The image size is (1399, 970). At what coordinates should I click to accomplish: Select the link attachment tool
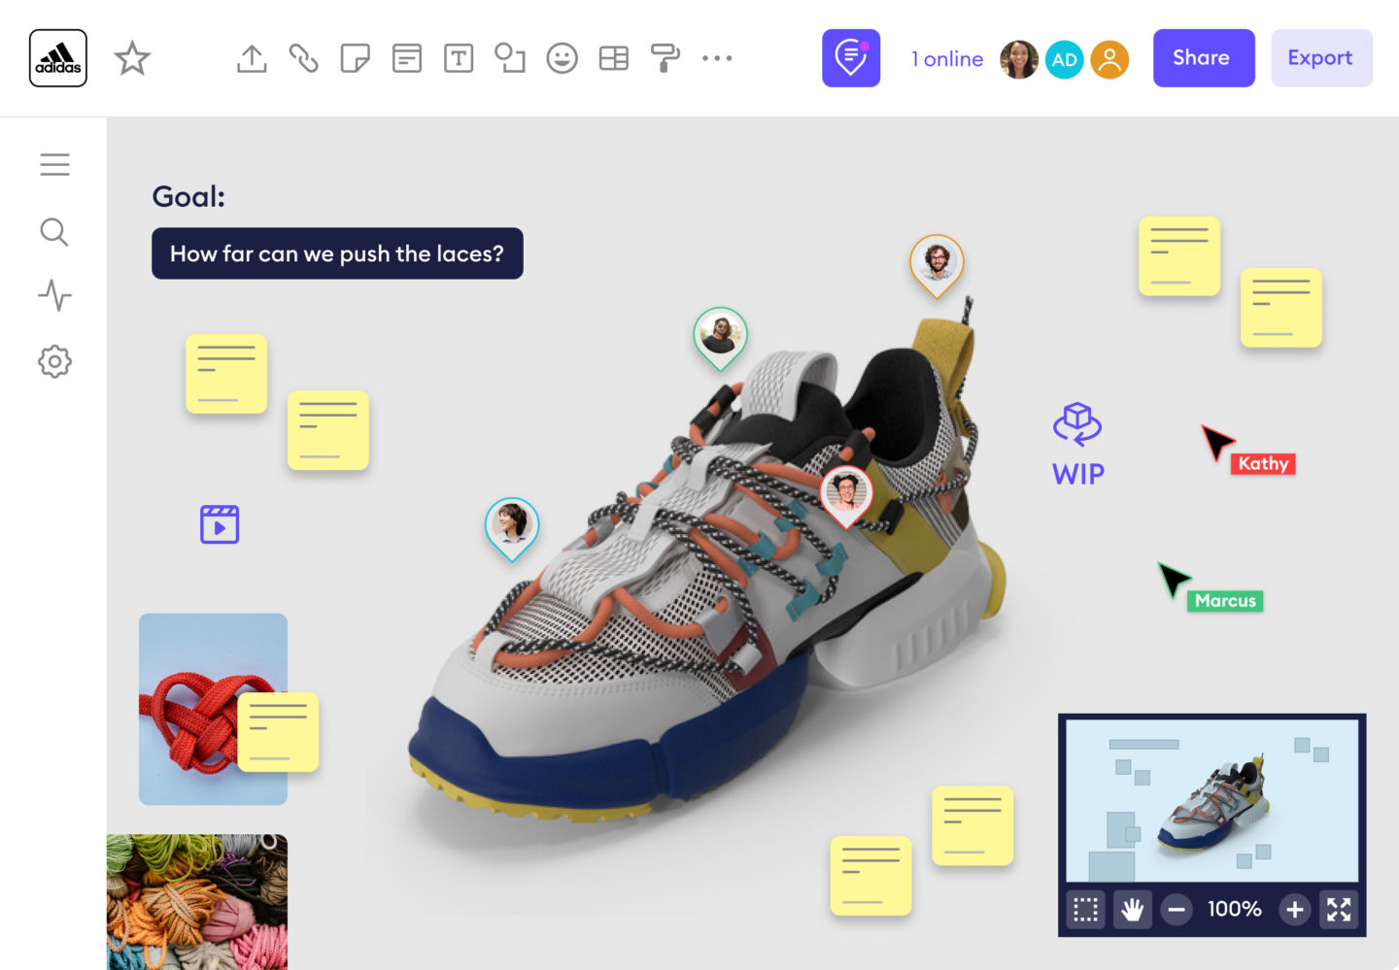(x=303, y=58)
